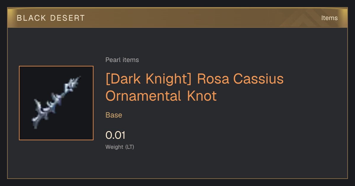Click the Ornamental Knot title text
The image size is (355, 186).
[x=161, y=96]
